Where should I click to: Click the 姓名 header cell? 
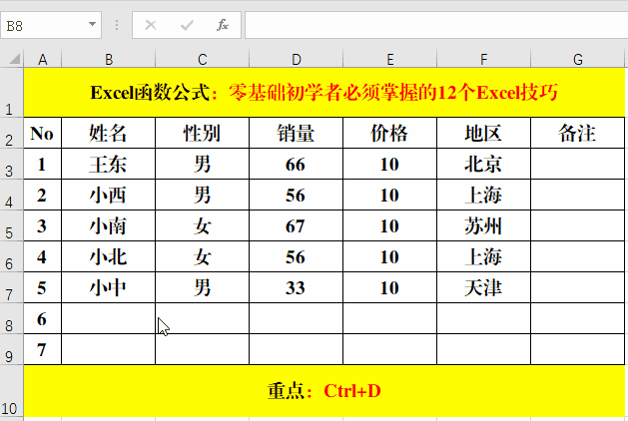108,134
